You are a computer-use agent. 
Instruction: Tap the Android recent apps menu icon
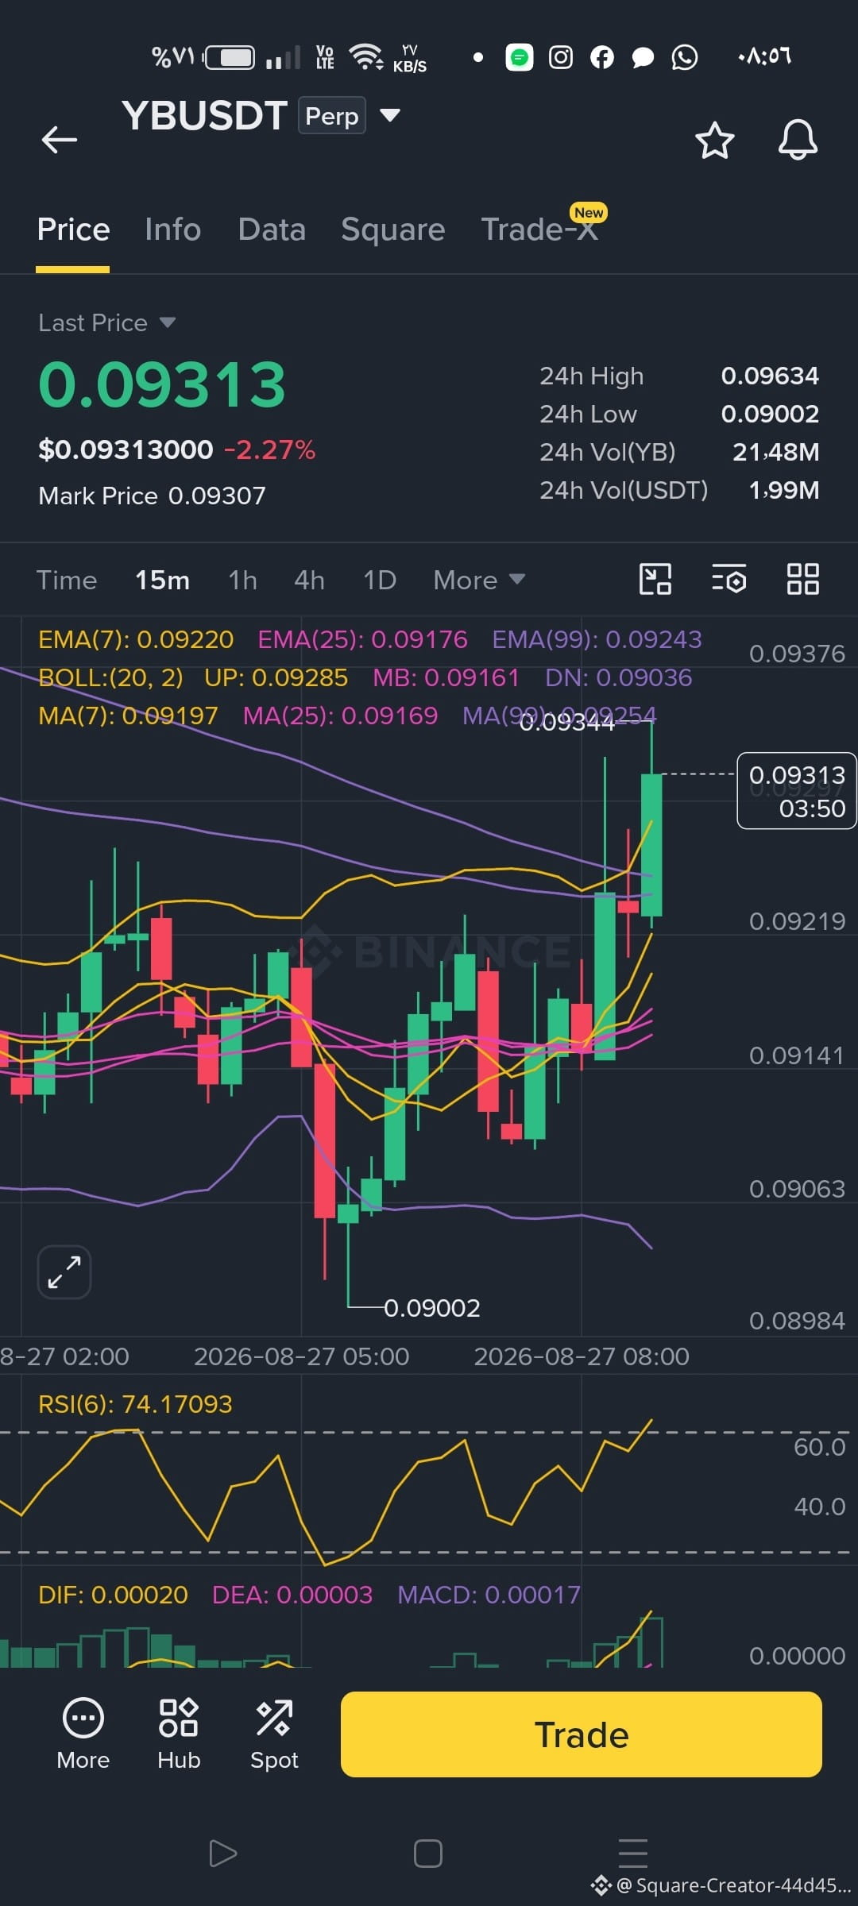coord(633,1853)
